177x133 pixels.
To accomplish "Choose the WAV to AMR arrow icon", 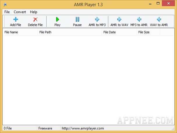I will (x=159, y=19).
